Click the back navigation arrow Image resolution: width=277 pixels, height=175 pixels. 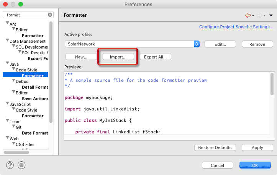pyautogui.click(x=247, y=15)
